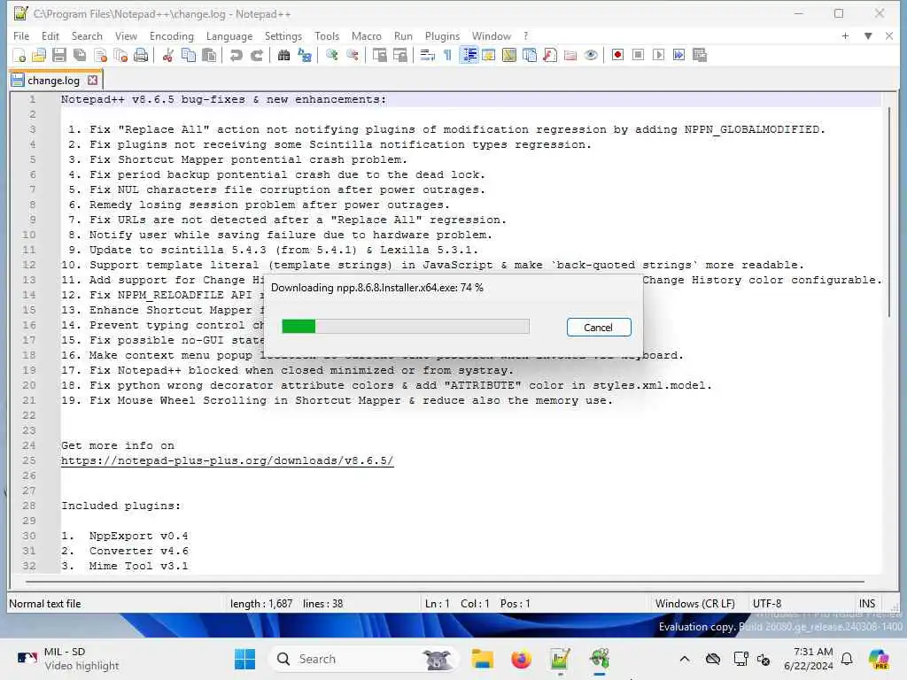Screen dimensions: 907x680
Task: Open the File menu
Action: (21, 35)
